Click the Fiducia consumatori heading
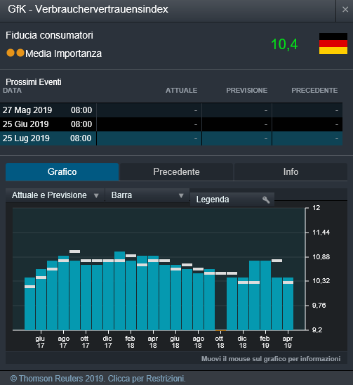This screenshot has width=353, height=385. click(49, 35)
